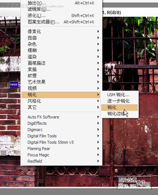Open Digital Film Tools 55mm v5
Viewport: 158px width, 195px height.
pyautogui.click(x=62, y=142)
